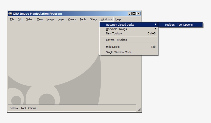Viewport: 211px width, 123px height.
Task: Choose Layers - Brushes window entry
Action: tap(128, 40)
